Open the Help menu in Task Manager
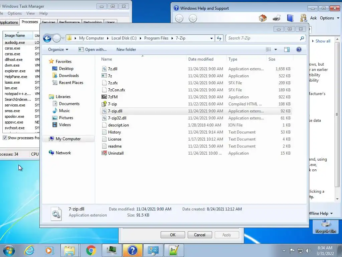The image size is (342, 257). 43,13
